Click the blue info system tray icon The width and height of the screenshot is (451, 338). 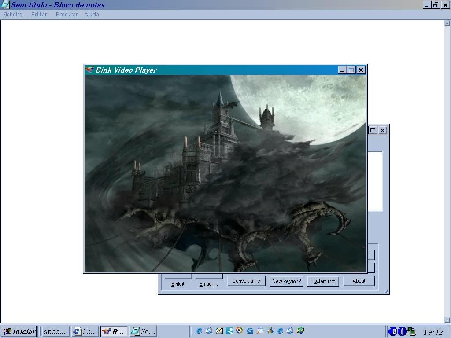(x=402, y=331)
